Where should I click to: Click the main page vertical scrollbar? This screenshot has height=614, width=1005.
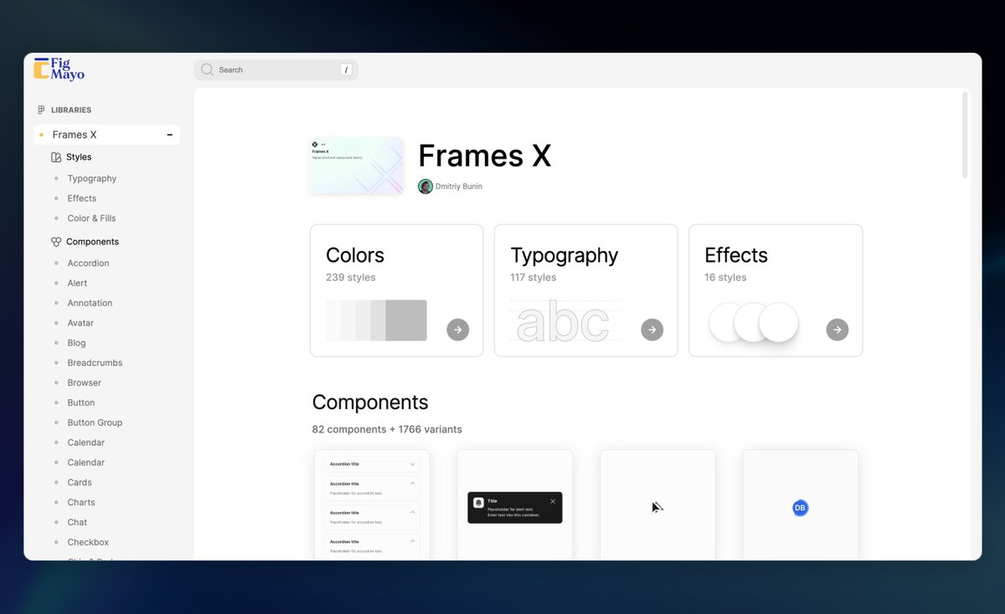click(965, 135)
